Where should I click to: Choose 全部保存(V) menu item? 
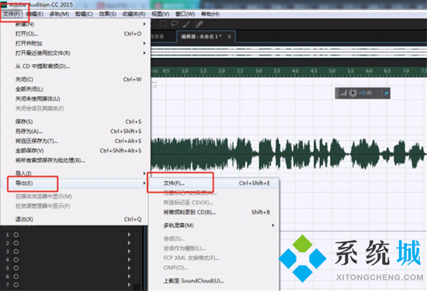click(75, 151)
